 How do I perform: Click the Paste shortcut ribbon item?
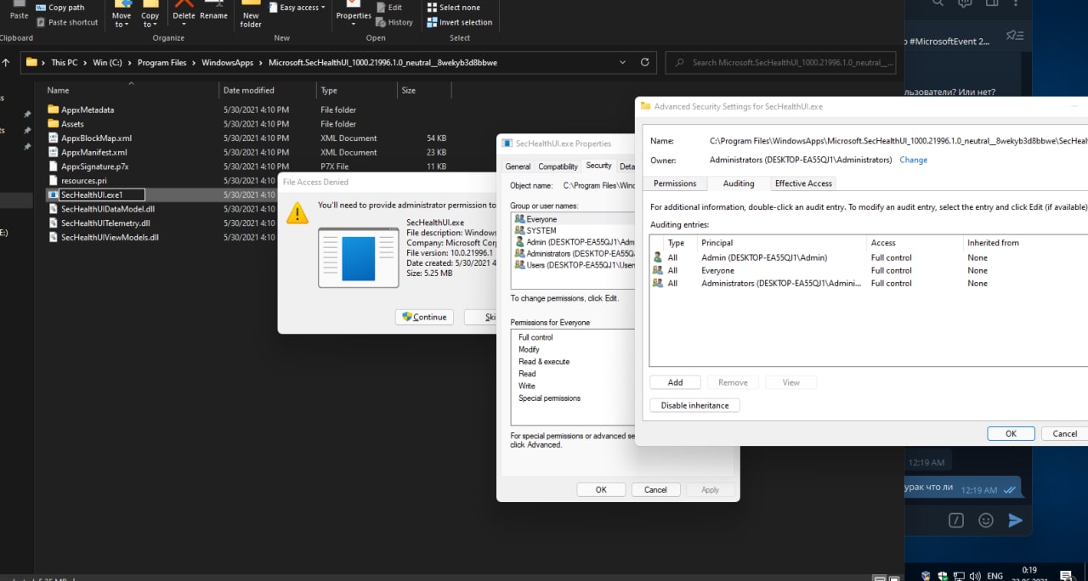[67, 22]
